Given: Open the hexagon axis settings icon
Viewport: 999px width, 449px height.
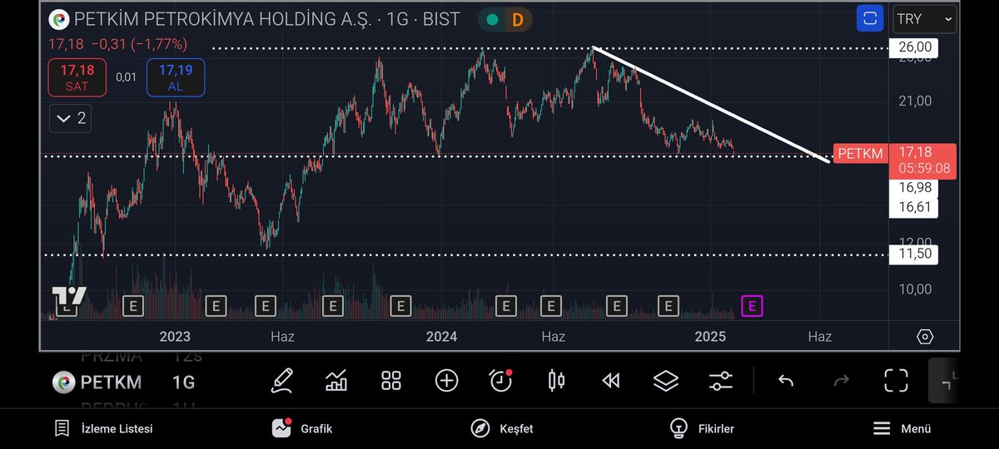Looking at the screenshot, I should pyautogui.click(x=925, y=336).
